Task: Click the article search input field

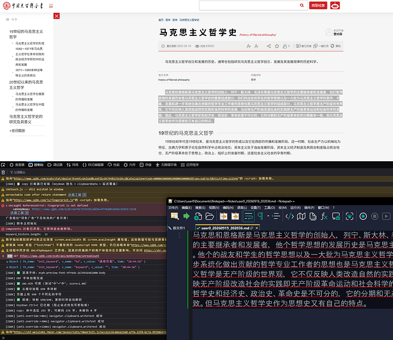Action: (249, 5)
